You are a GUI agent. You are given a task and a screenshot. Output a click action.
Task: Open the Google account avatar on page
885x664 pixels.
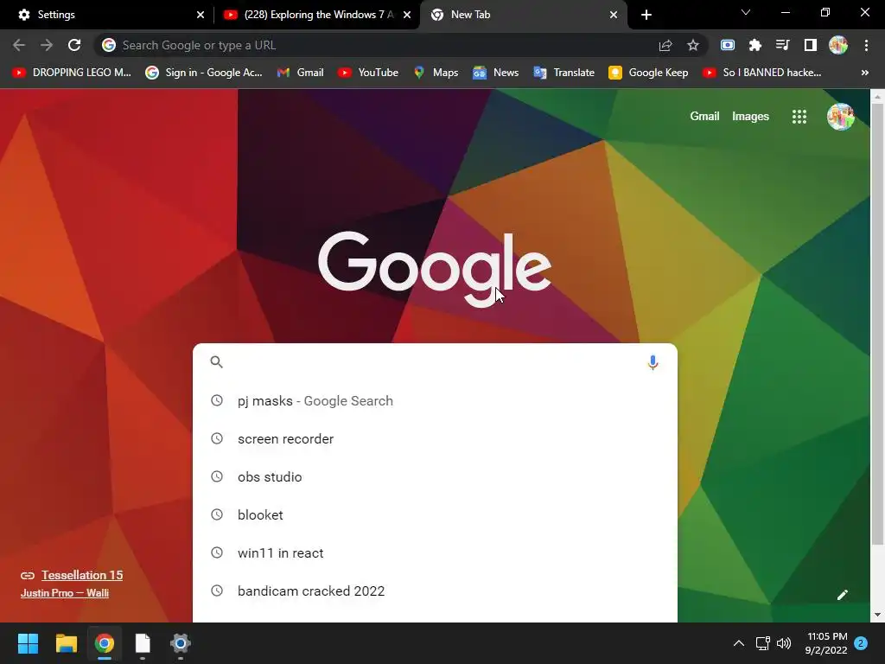tap(840, 117)
